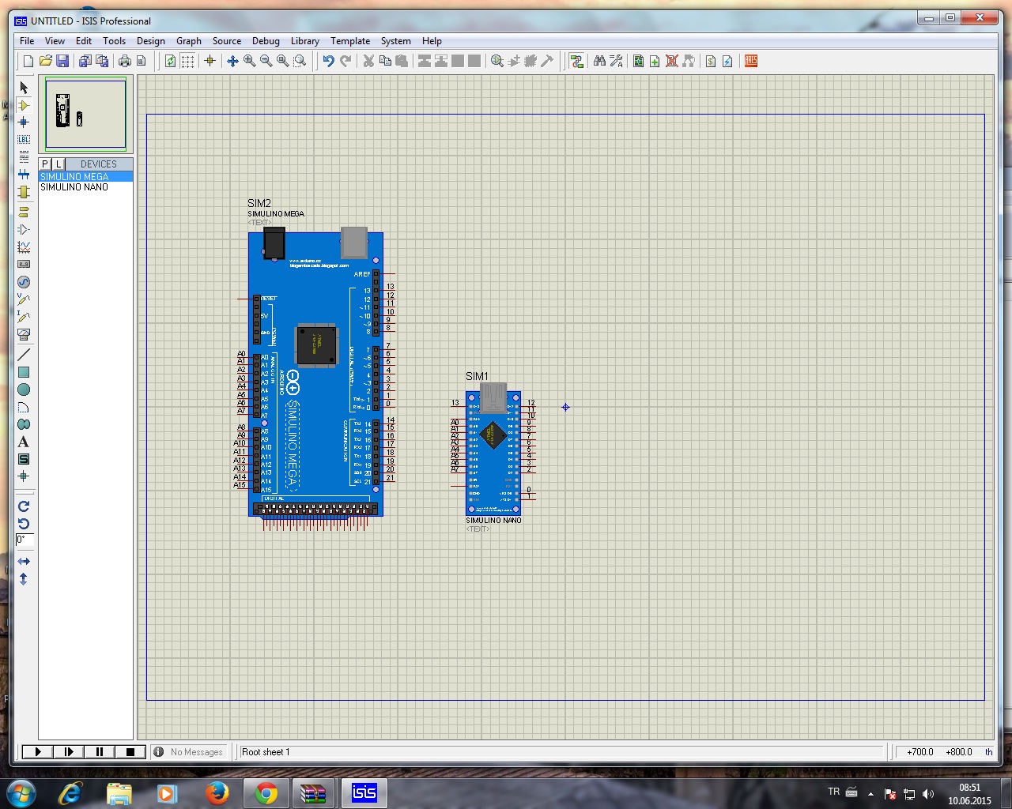
Task: Click the Rotate Anti-Clockwise button
Action: coord(24,524)
